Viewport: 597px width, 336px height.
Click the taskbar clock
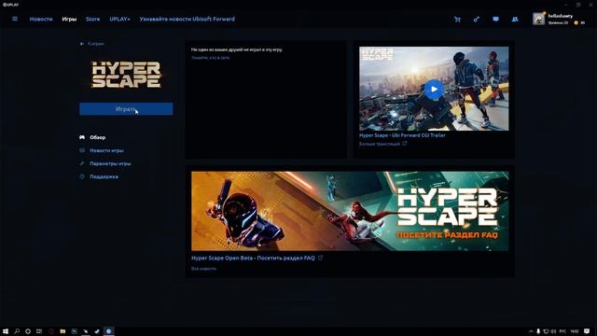[575, 331]
